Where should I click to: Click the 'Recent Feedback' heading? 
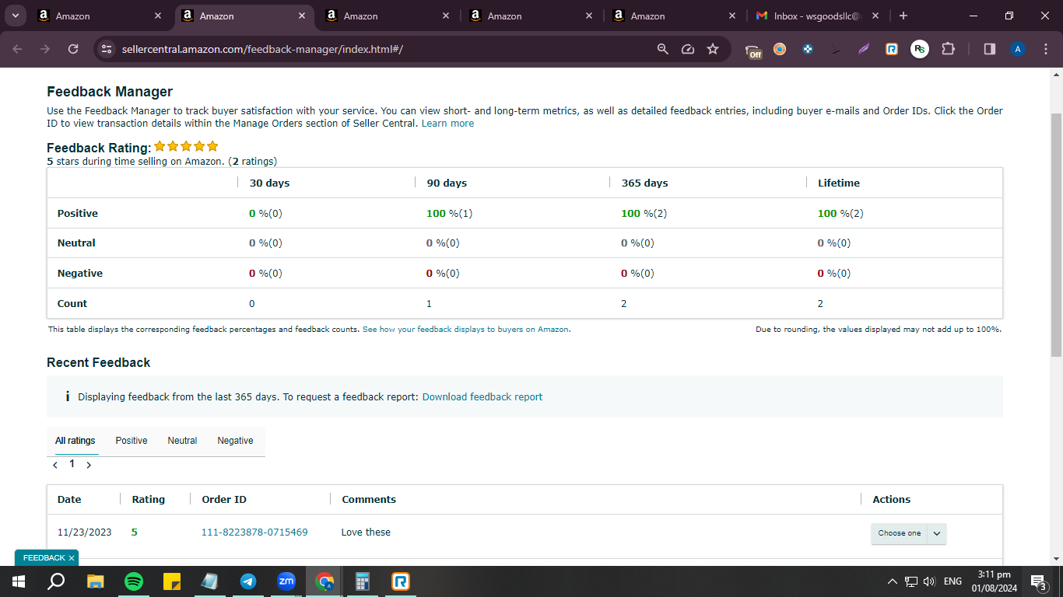tap(99, 362)
